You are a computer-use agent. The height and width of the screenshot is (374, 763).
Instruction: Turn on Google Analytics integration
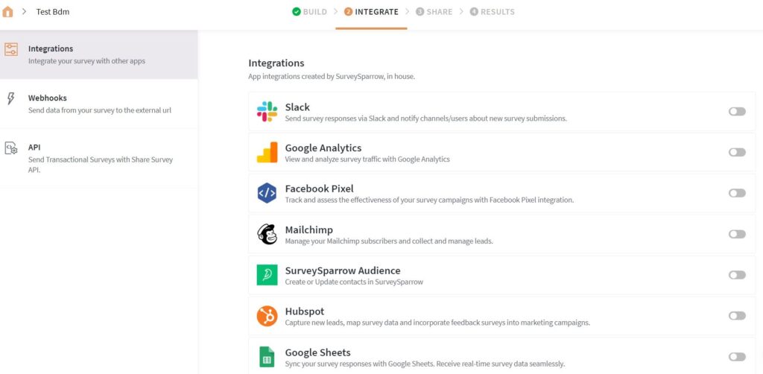[x=737, y=152]
